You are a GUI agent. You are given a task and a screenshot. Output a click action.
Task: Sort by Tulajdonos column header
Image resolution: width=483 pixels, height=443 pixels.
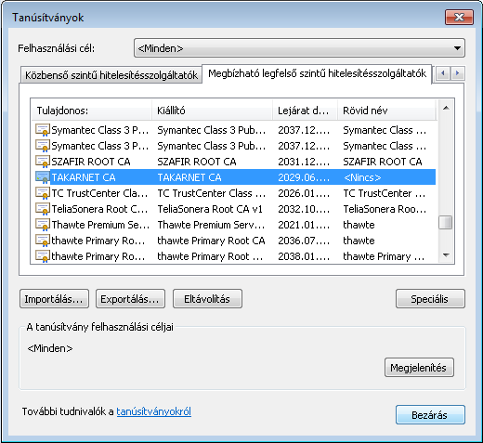pos(92,111)
